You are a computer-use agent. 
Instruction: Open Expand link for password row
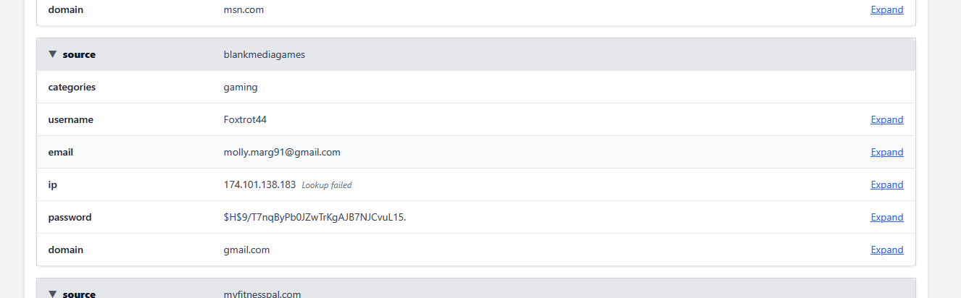pyautogui.click(x=886, y=218)
